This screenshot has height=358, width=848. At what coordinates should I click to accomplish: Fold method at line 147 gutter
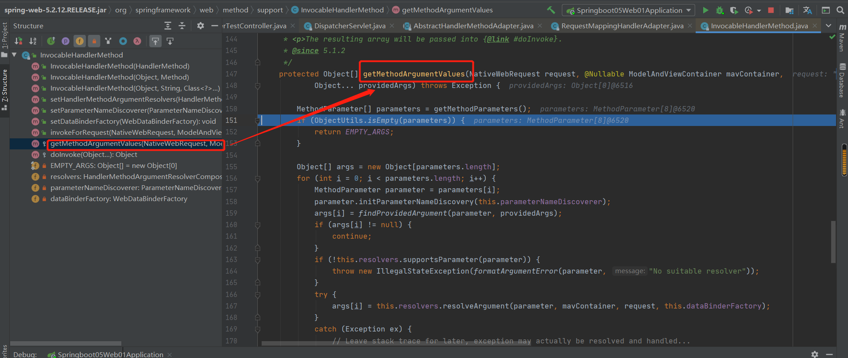258,86
